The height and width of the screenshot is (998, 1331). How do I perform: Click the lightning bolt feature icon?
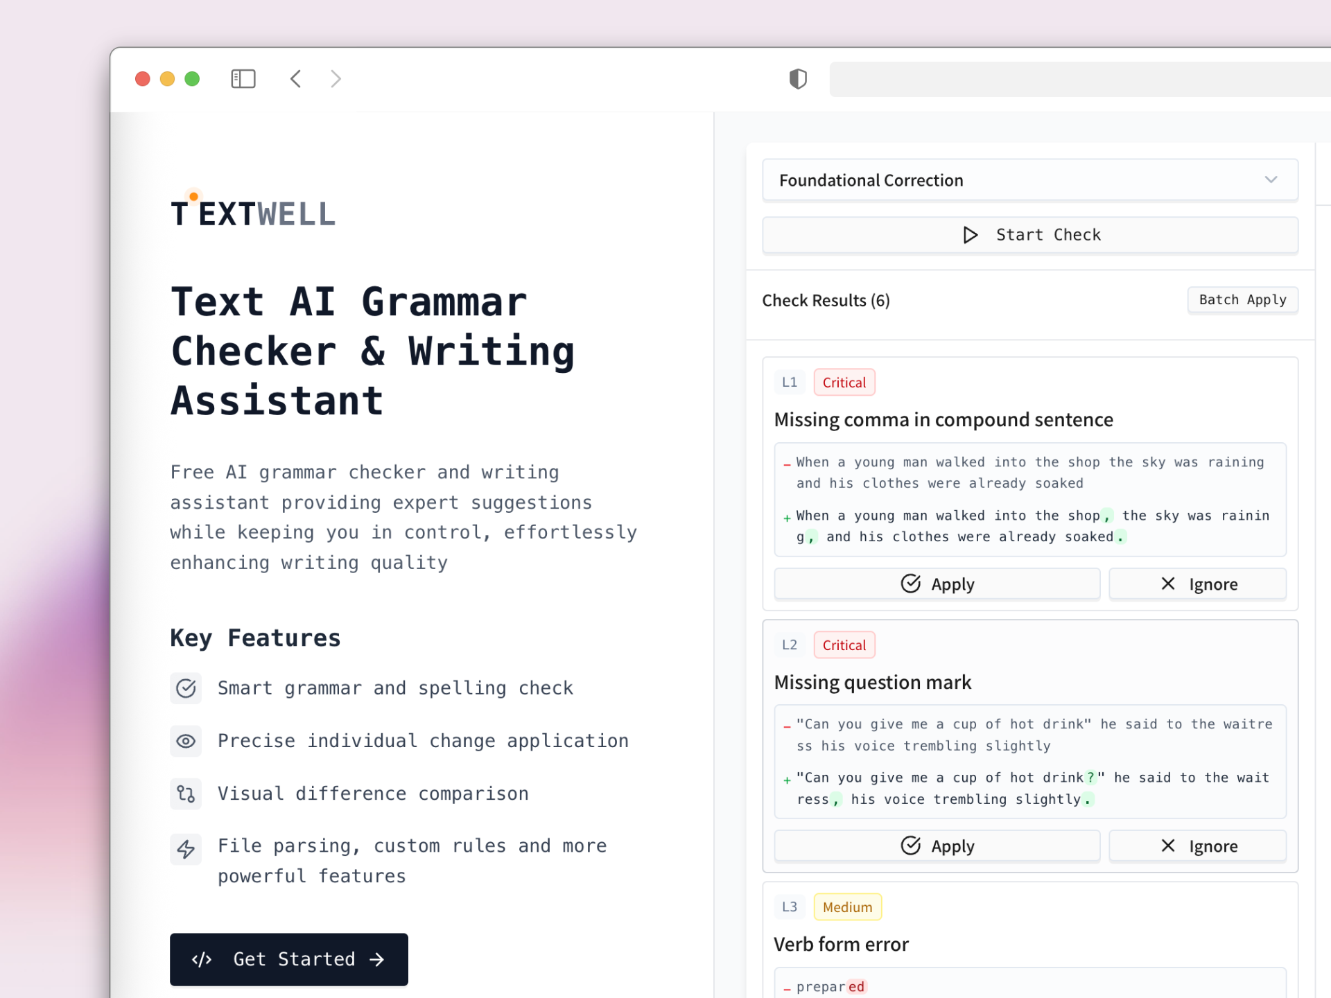pyautogui.click(x=186, y=849)
